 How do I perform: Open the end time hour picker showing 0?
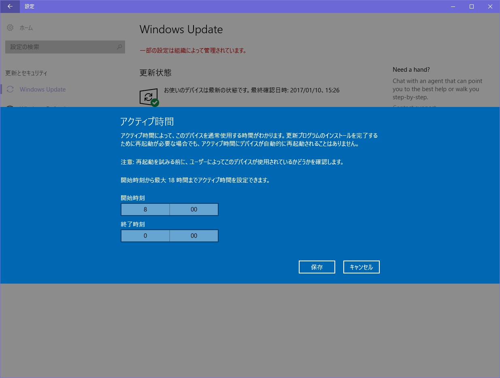(145, 236)
